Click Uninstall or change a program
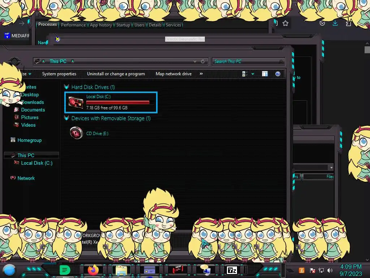The image size is (370, 278). click(x=116, y=74)
